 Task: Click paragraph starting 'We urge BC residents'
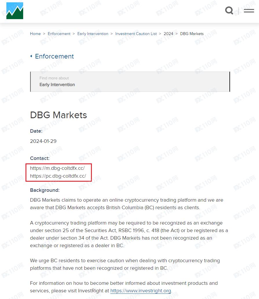point(125,264)
